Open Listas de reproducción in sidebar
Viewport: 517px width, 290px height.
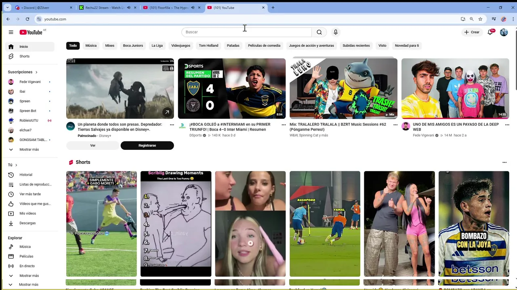[x=30, y=184]
